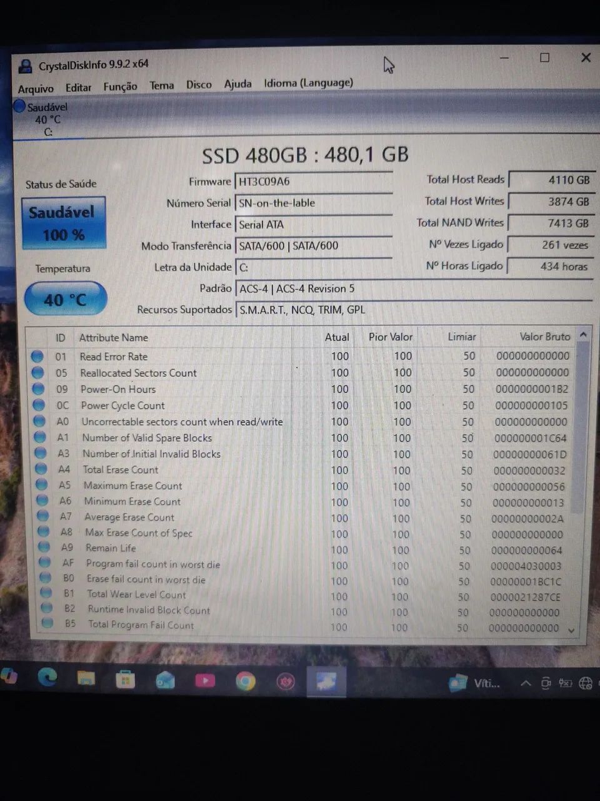This screenshot has width=600, height=801.
Task: Click the Firmware field HT3C09A6
Action: (x=313, y=181)
